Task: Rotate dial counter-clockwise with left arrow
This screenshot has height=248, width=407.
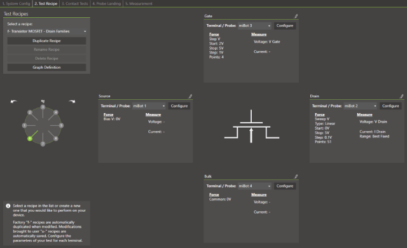Action: (x=14, y=102)
